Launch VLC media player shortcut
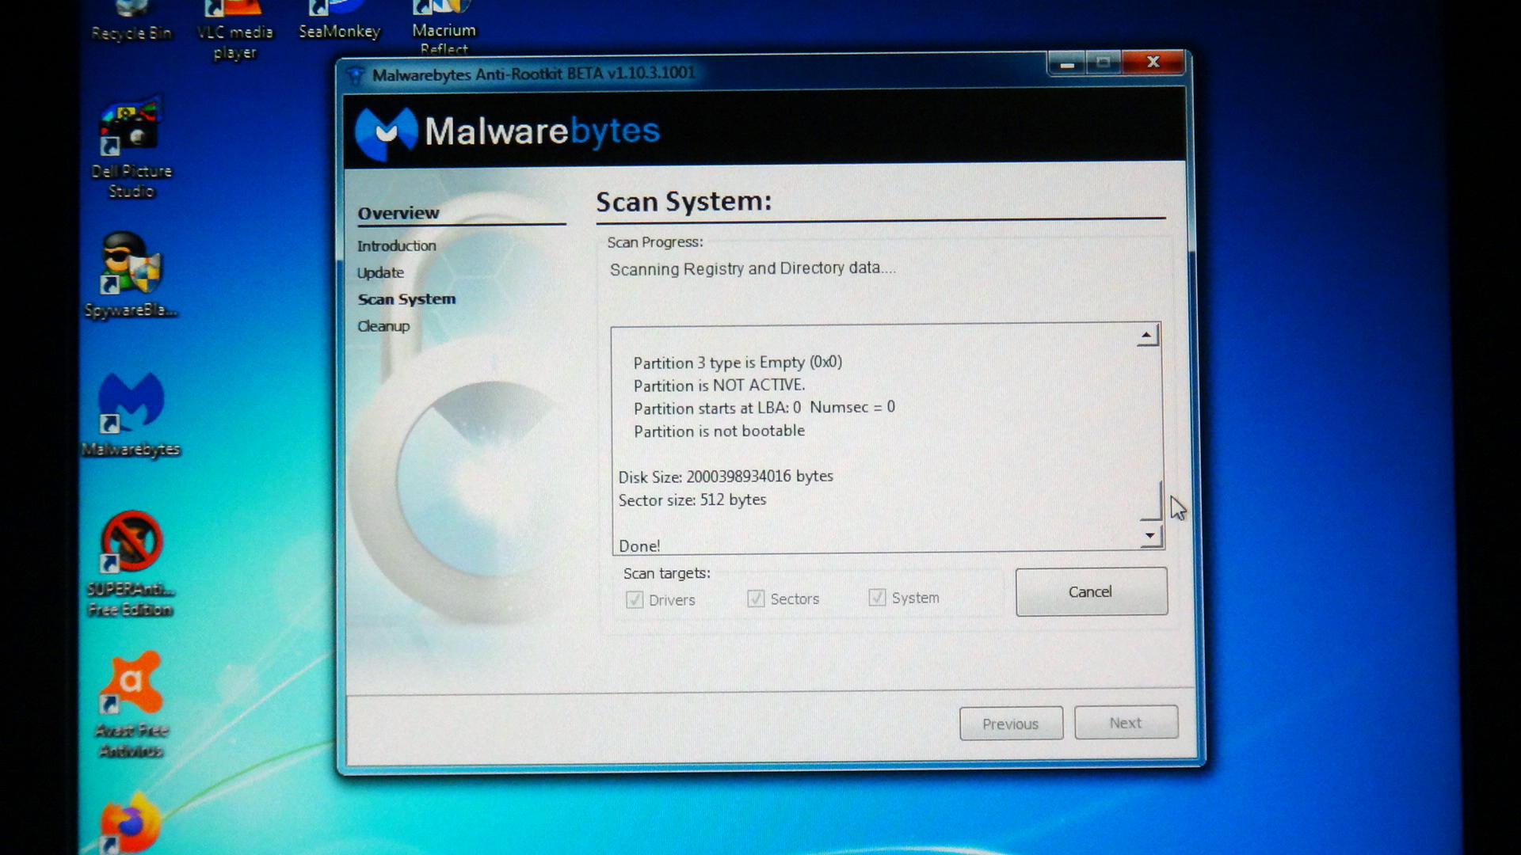This screenshot has width=1521, height=855. [234, 30]
